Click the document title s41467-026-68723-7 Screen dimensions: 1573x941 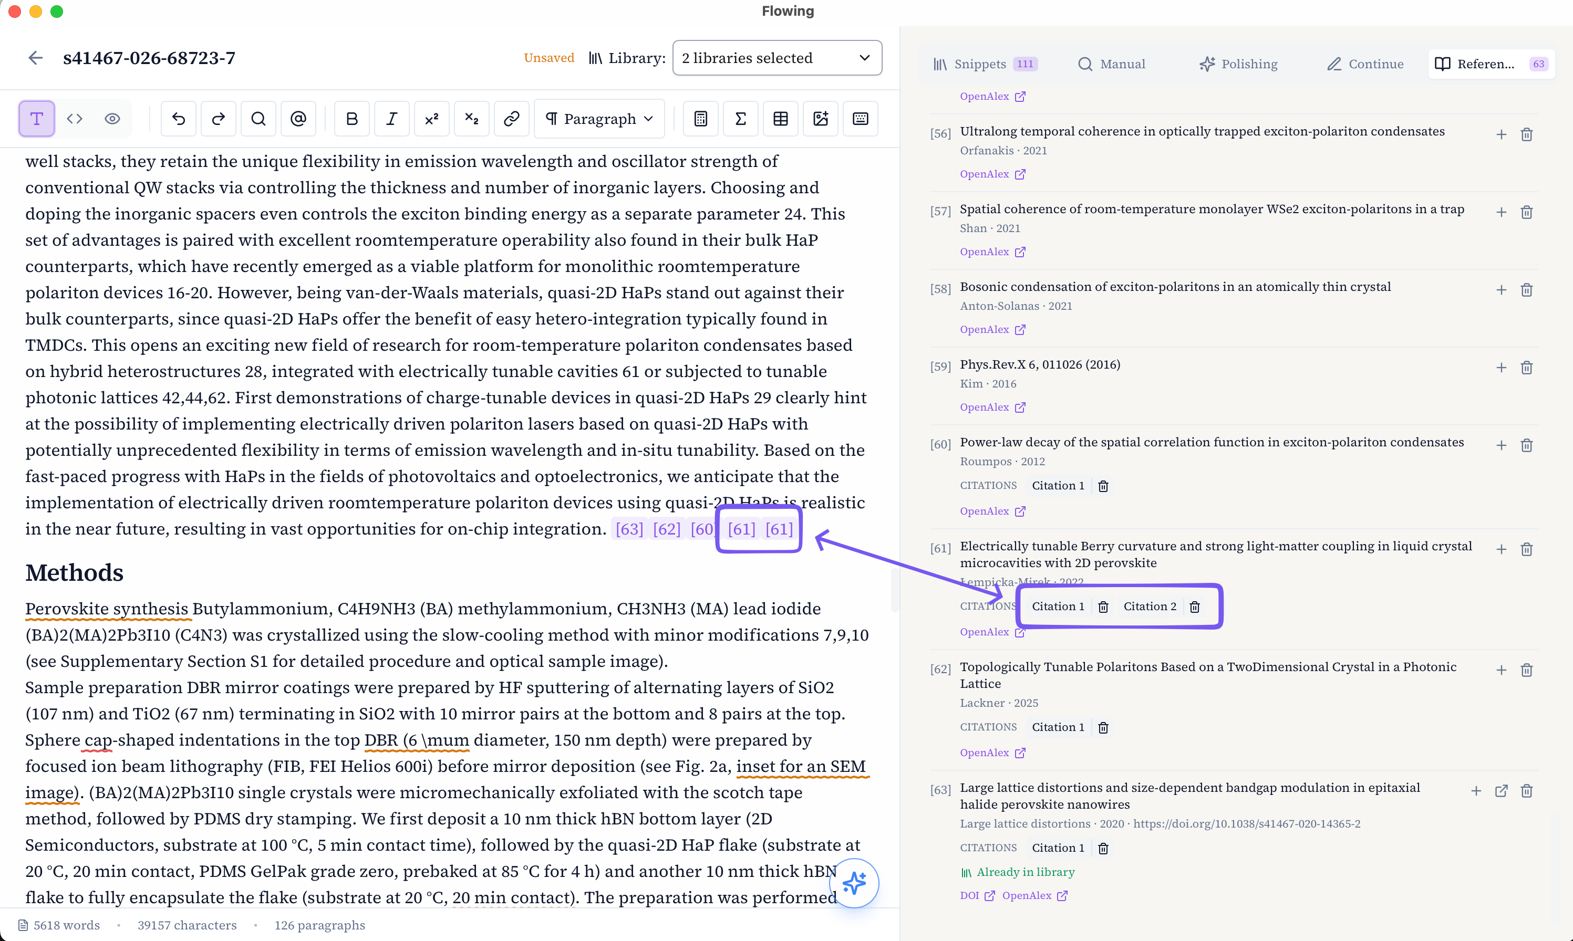click(x=149, y=58)
